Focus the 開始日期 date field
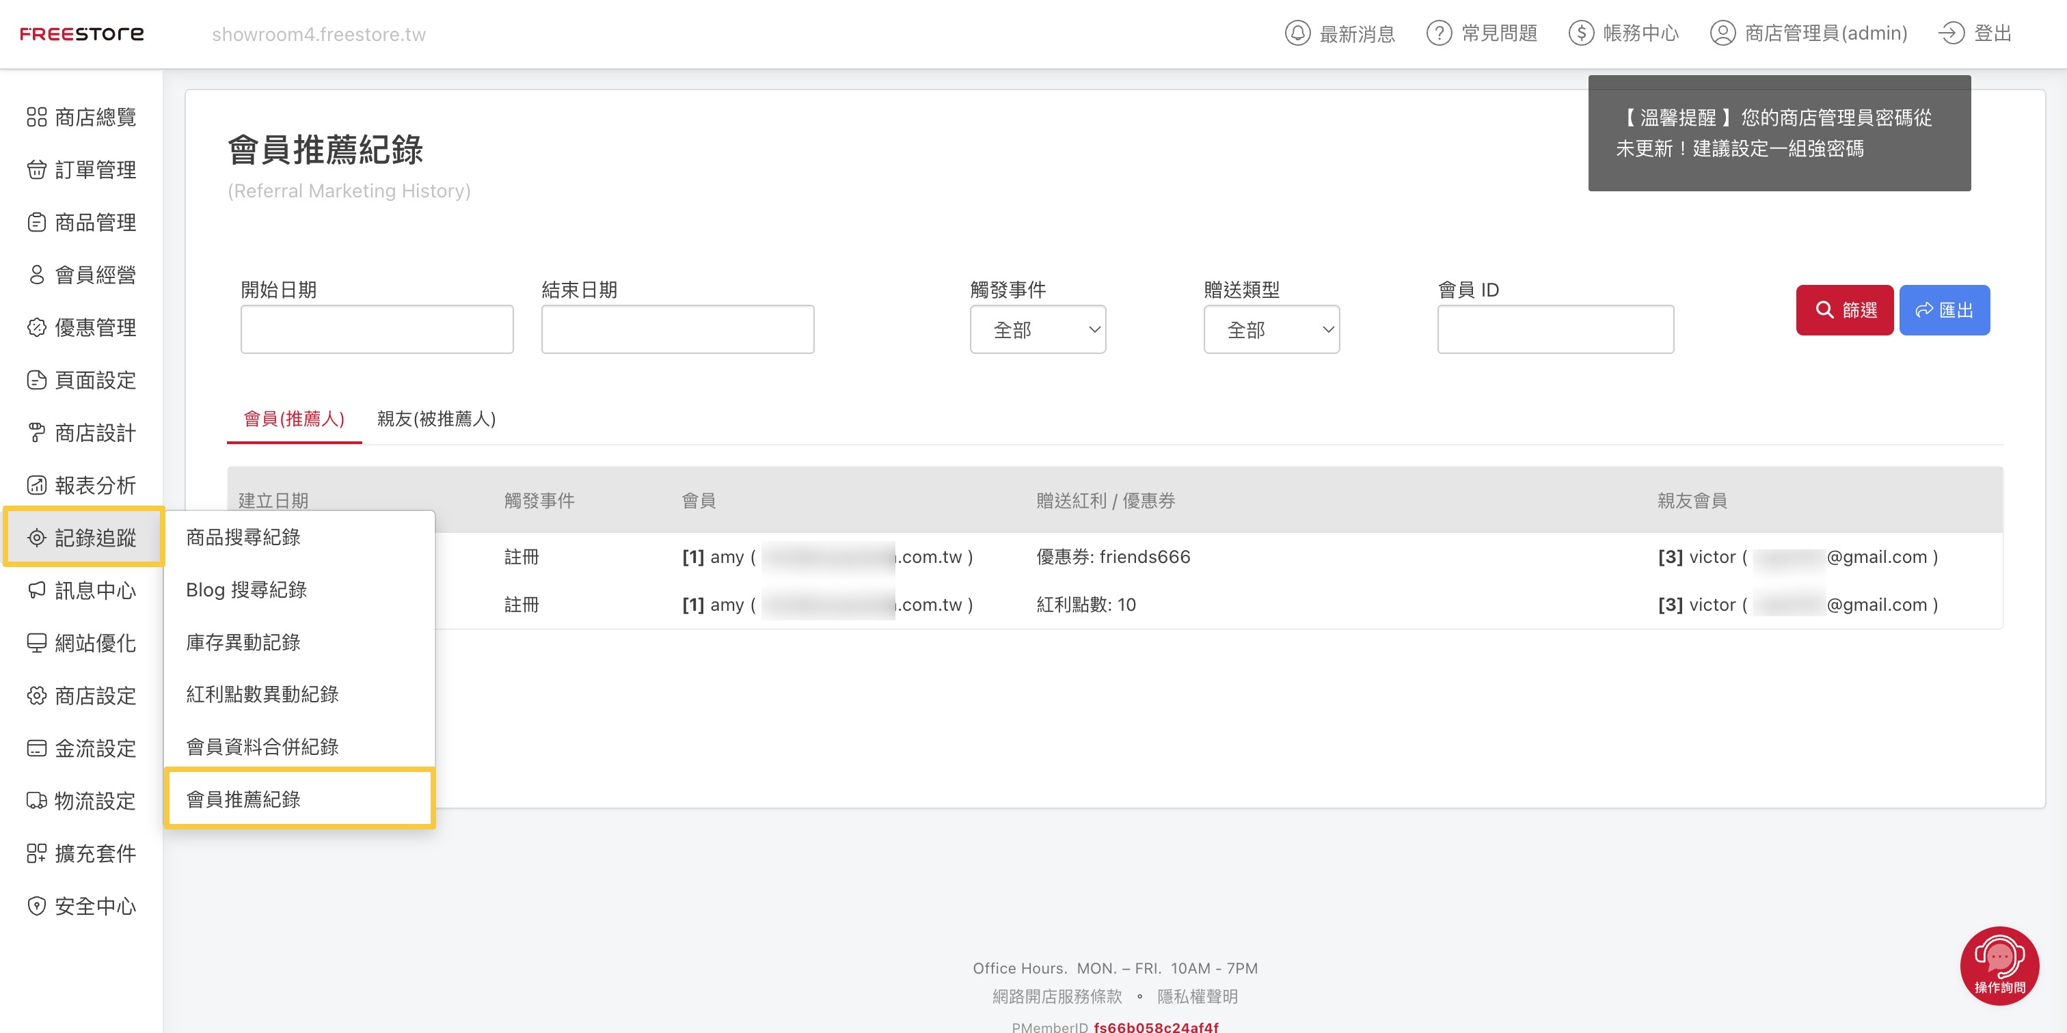The height and width of the screenshot is (1033, 2067). [x=377, y=329]
